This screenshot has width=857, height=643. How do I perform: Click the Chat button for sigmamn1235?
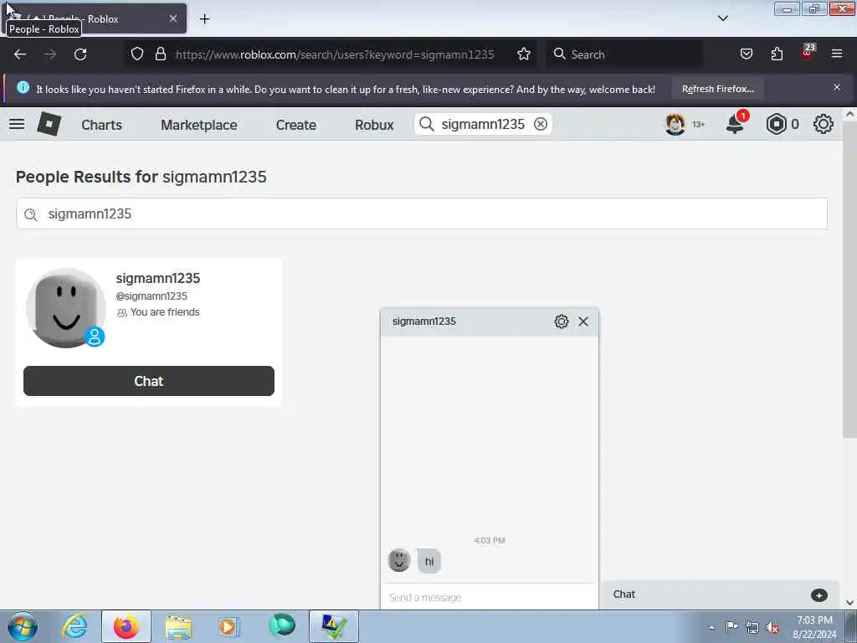pos(149,381)
